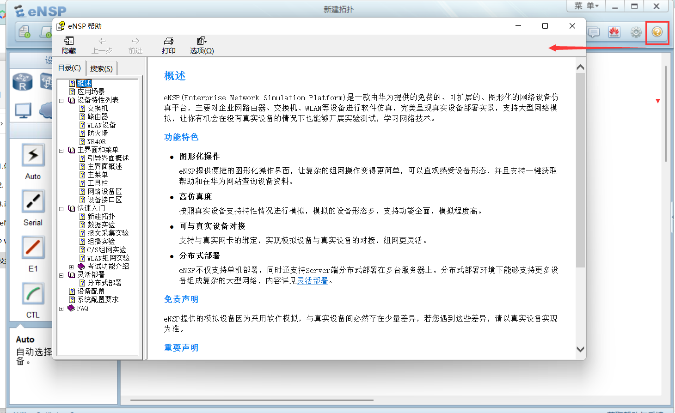The image size is (675, 413).
Task: Open the 主界面概述 help topic
Action: pos(104,166)
